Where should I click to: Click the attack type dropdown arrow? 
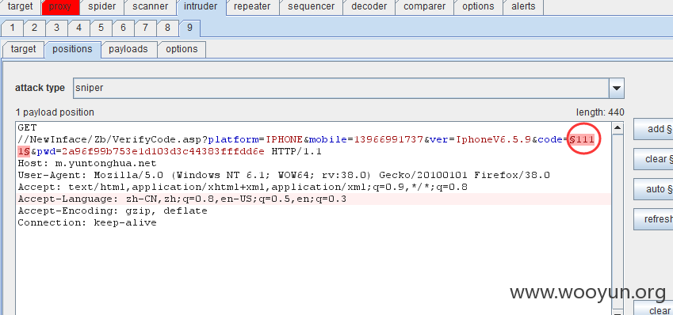tap(617, 89)
